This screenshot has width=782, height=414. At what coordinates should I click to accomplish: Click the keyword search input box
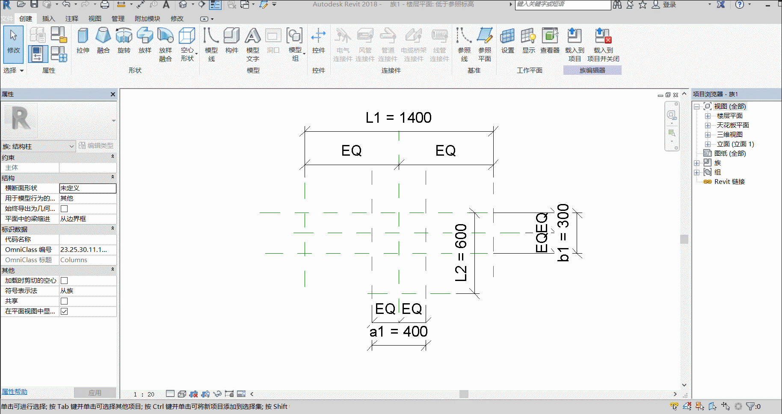pos(563,5)
